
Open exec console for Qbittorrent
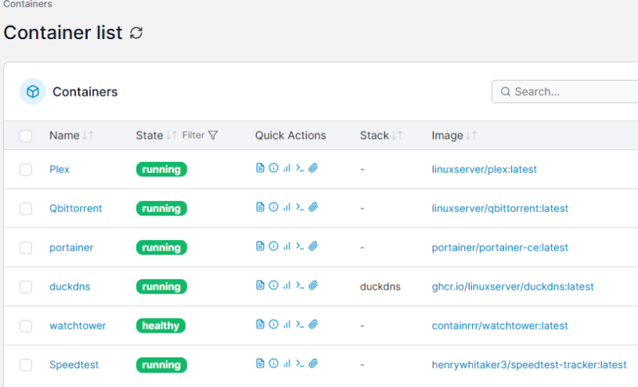click(300, 207)
